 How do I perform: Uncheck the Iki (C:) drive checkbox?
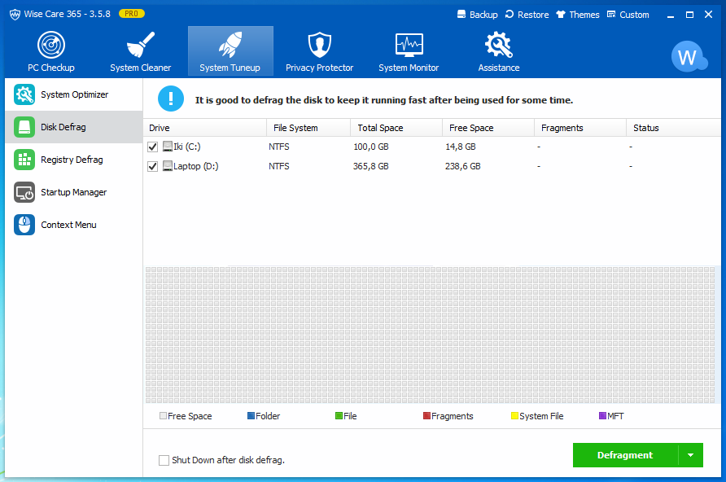click(152, 147)
